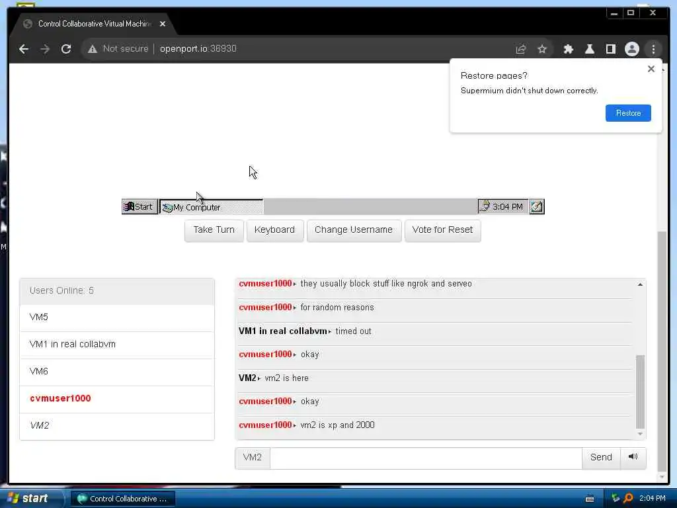This screenshot has width=677, height=508.
Task: Click the Users Online: 5 header
Action: (x=117, y=291)
